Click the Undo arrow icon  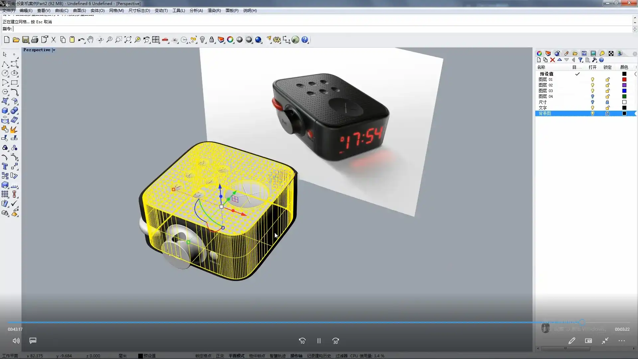click(x=81, y=40)
